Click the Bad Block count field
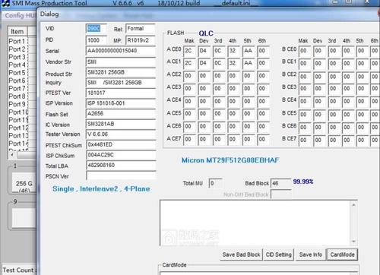 click(x=280, y=183)
